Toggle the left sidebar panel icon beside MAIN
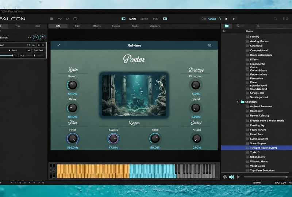Screen dimensions: 292x197 [123, 19]
